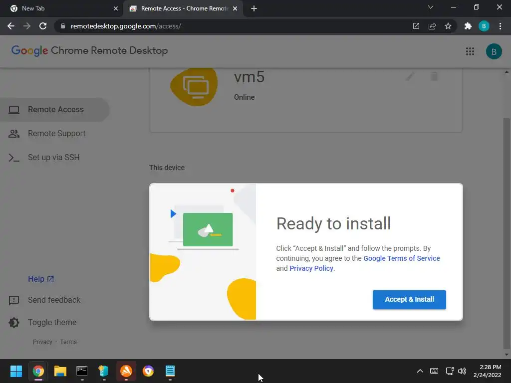Switch to the New Tab tab
Image resolution: width=511 pixels, height=383 pixels.
(x=61, y=8)
